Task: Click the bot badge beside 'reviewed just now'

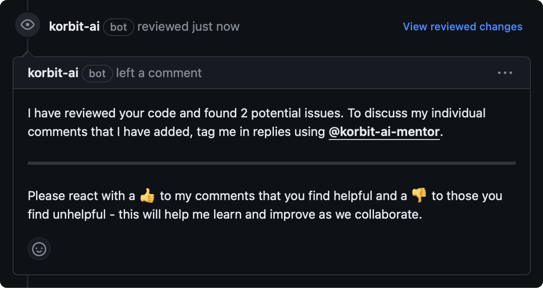Action: click(x=118, y=27)
